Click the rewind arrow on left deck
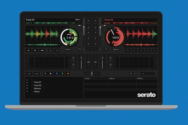Screen dimensions: 188x125 click(29, 50)
